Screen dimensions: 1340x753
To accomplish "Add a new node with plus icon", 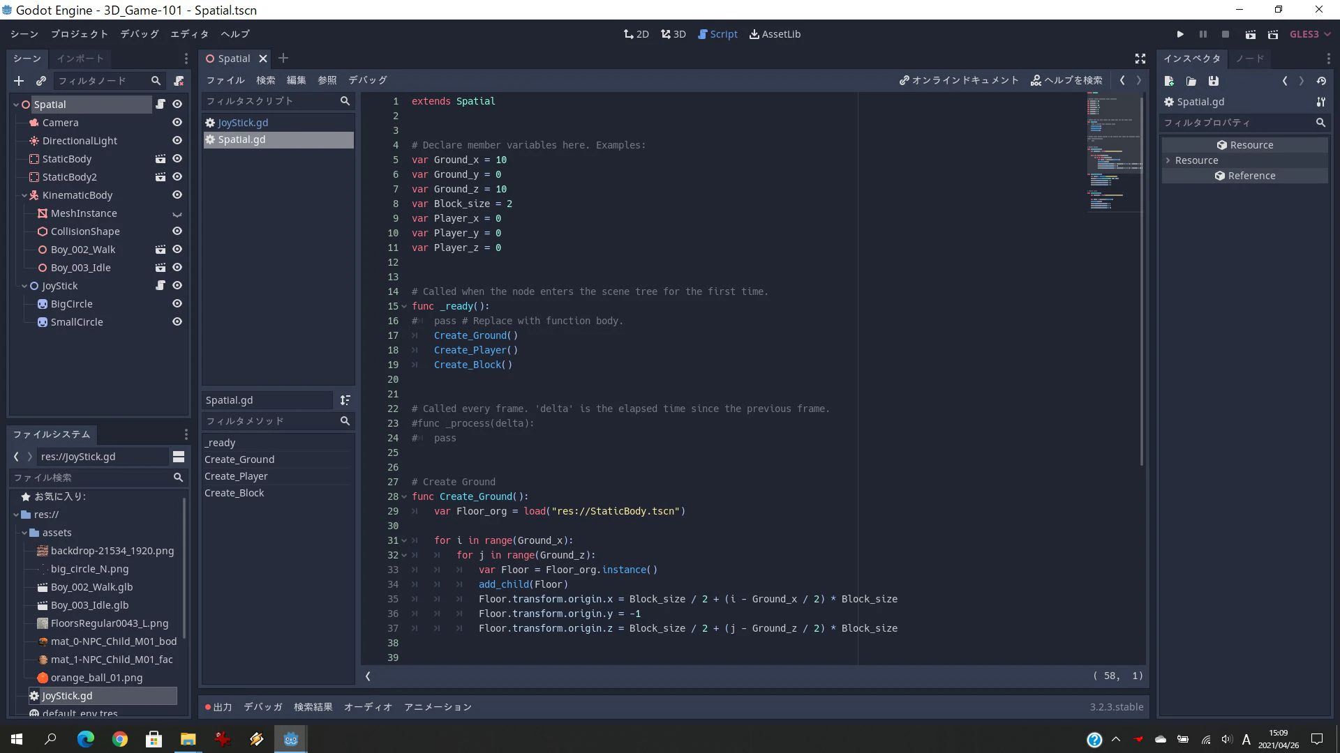I will (19, 81).
